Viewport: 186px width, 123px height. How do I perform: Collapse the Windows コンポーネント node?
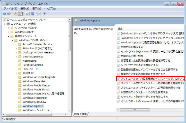point(12,40)
